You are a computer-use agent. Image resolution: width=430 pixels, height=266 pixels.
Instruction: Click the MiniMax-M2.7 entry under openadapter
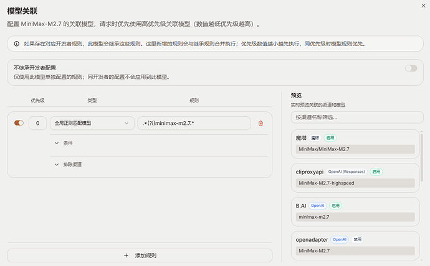pos(355,251)
